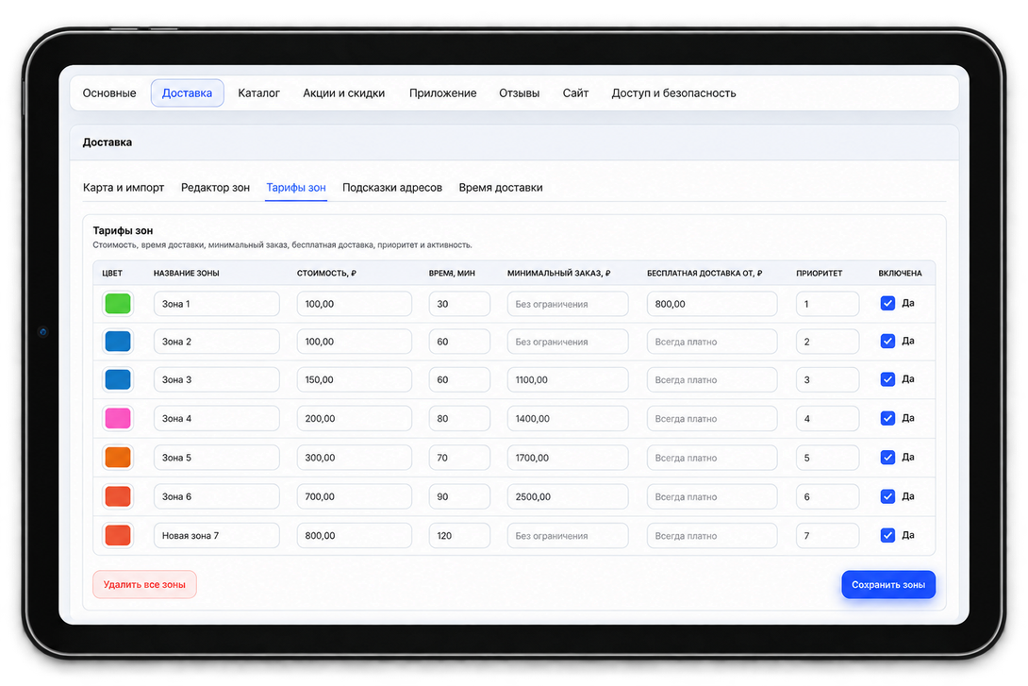Open the Редактор зон sub-tab
Screen dimensions: 1028x686
click(215, 188)
